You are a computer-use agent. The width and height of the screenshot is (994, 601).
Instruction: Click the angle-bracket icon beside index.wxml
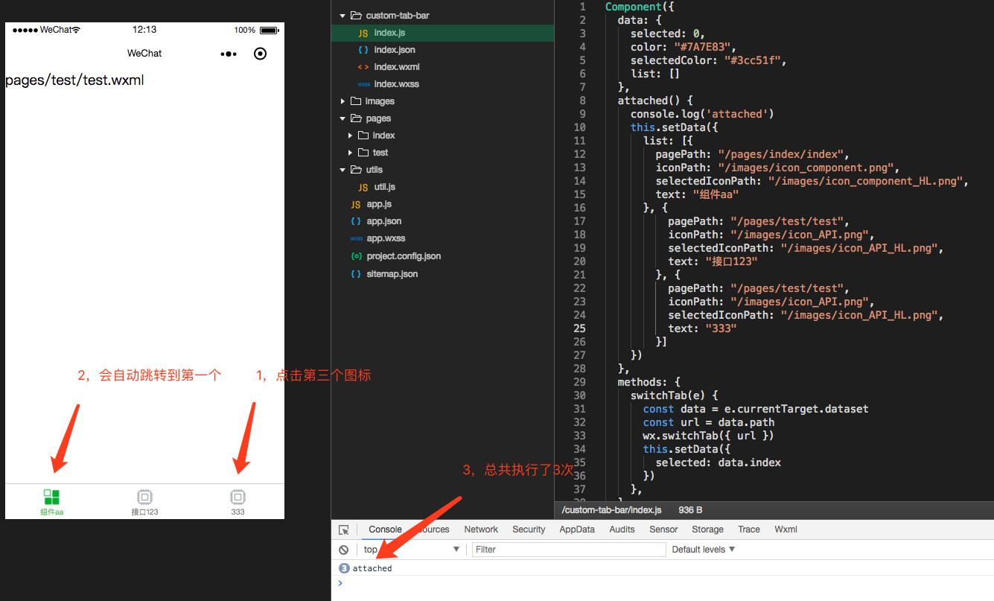pyautogui.click(x=363, y=67)
